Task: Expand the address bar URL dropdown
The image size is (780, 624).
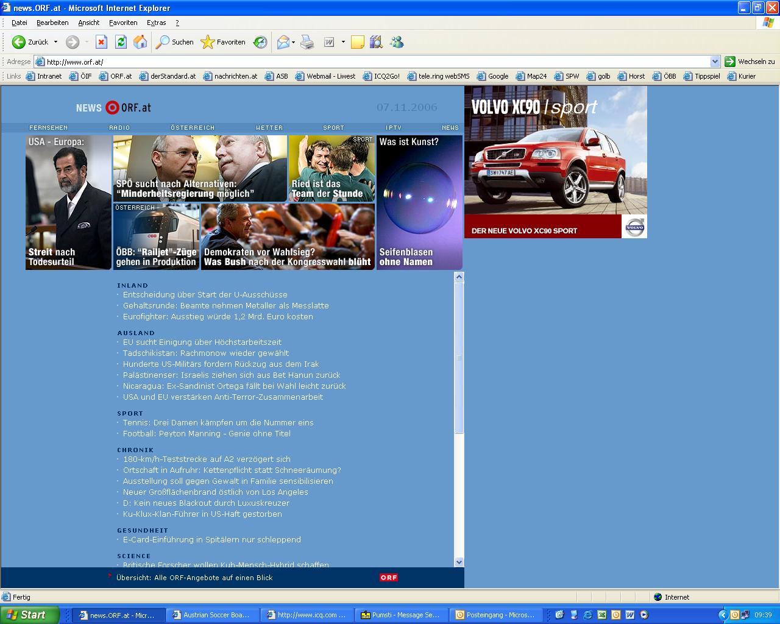Action: click(x=715, y=62)
